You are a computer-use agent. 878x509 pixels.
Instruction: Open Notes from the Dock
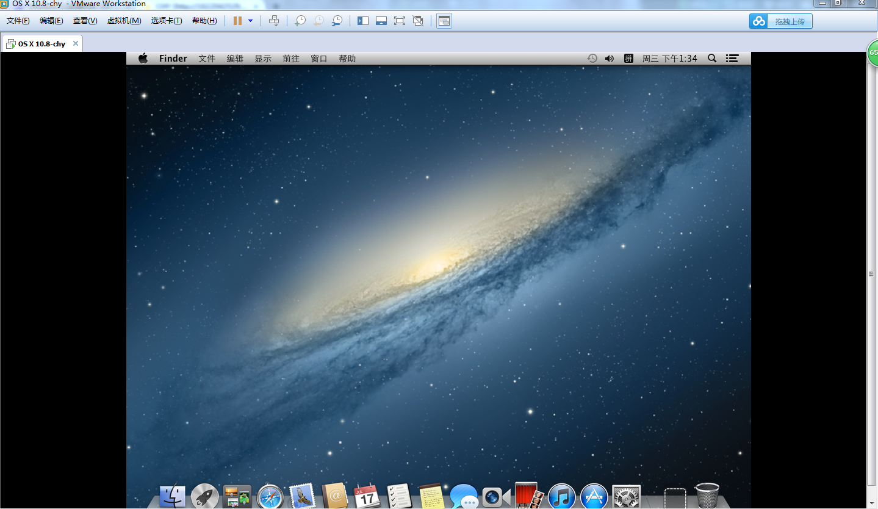432,496
